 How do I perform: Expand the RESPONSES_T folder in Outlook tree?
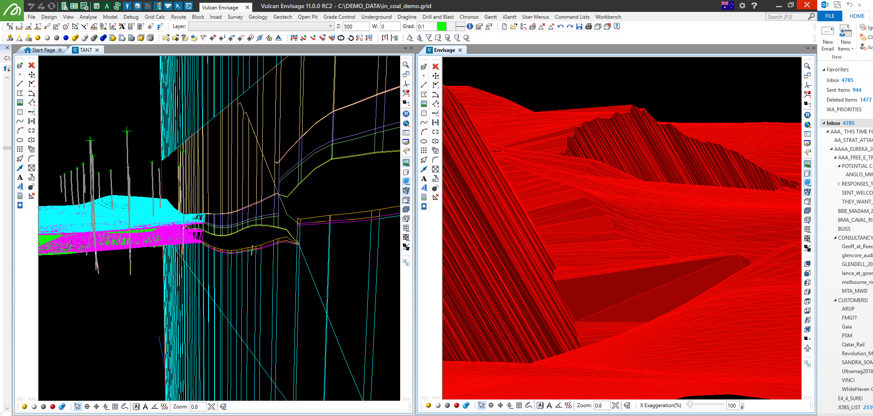point(839,184)
